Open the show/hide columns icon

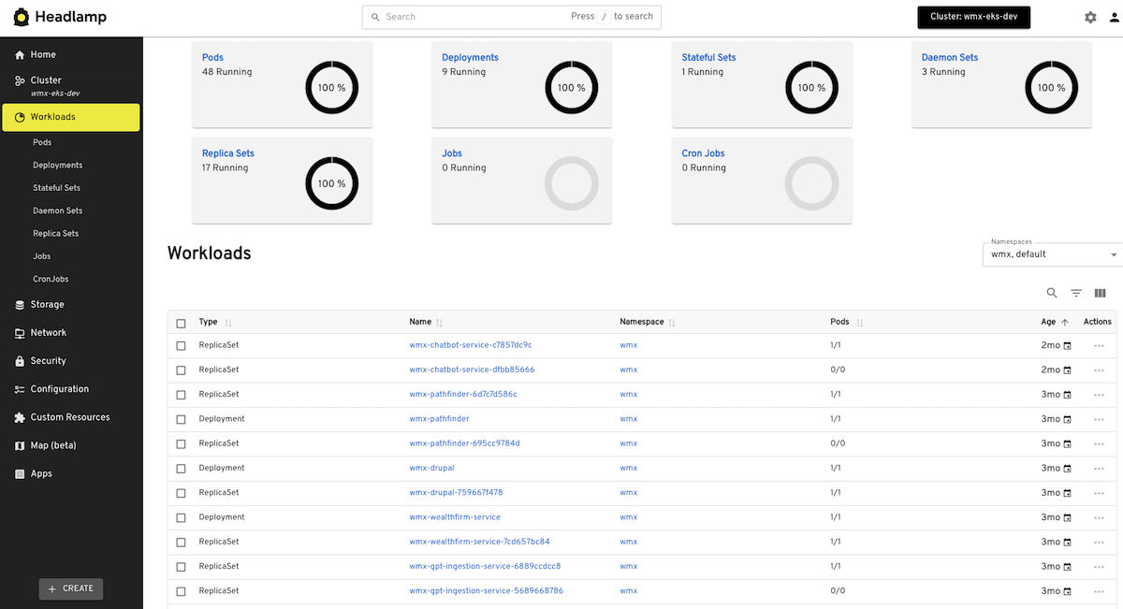coord(1101,293)
